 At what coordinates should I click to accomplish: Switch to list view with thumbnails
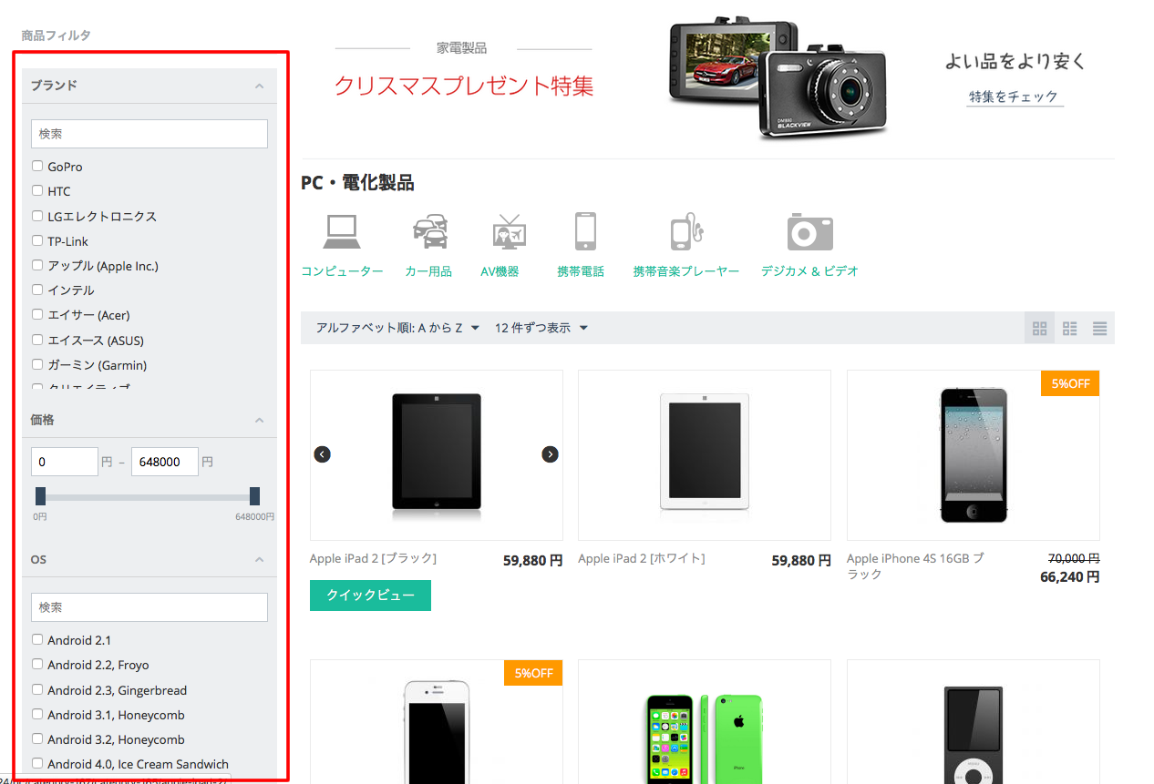pyautogui.click(x=1070, y=328)
